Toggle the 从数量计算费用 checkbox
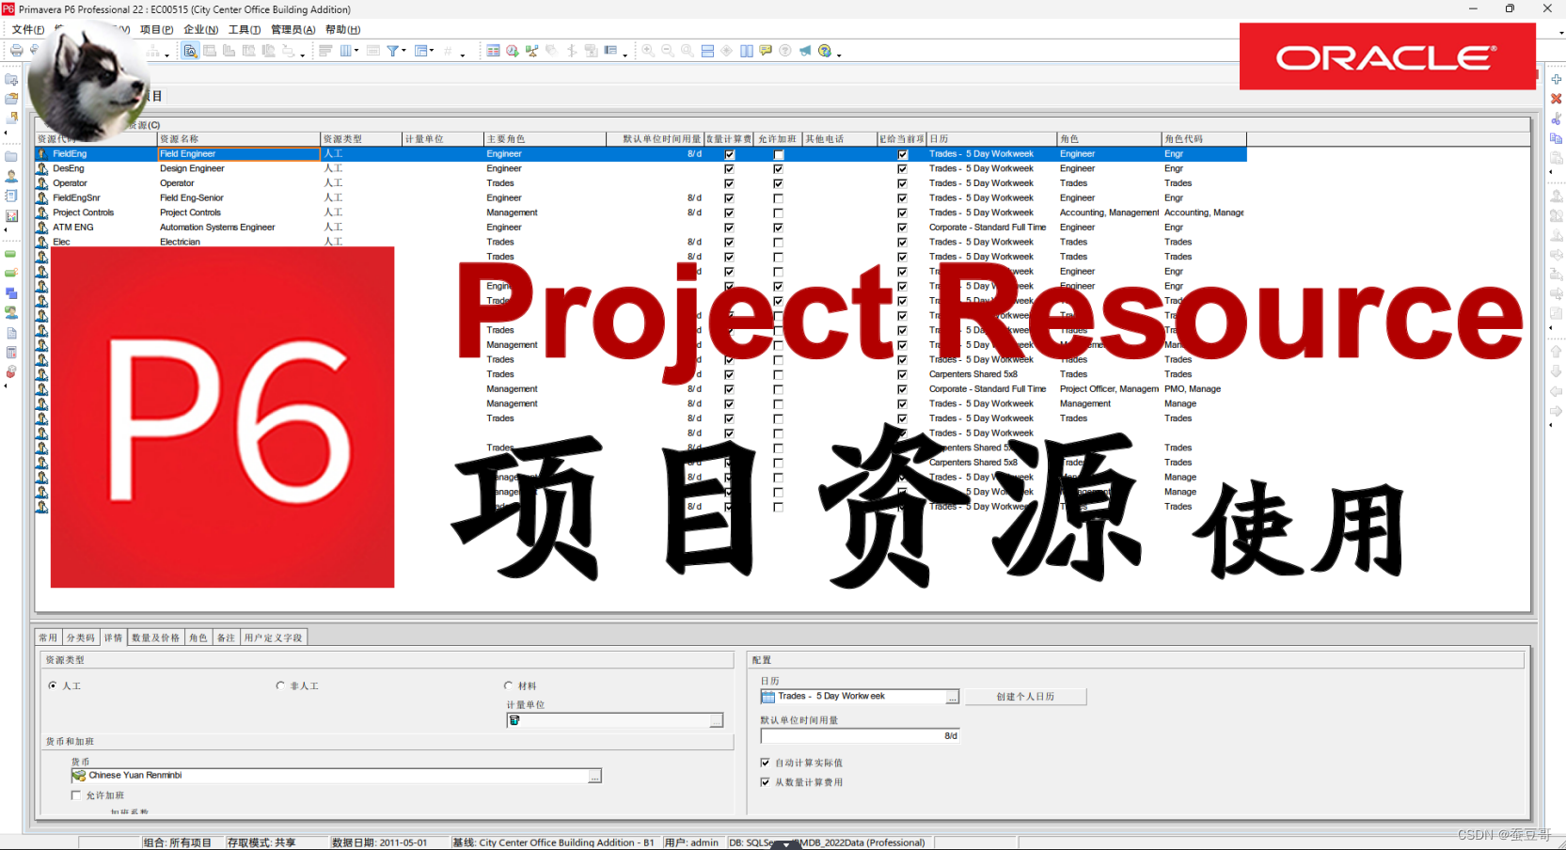The height and width of the screenshot is (850, 1566). [766, 782]
